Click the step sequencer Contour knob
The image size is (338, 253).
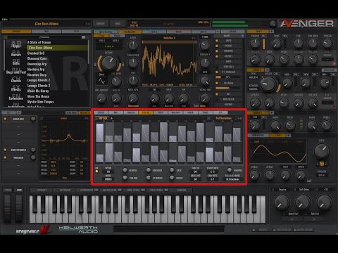click(149, 170)
